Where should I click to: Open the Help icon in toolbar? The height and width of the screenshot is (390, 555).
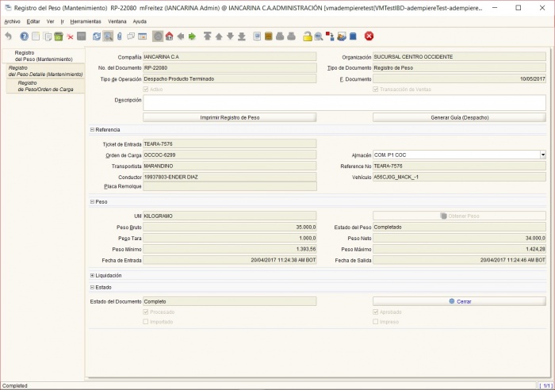click(24, 36)
